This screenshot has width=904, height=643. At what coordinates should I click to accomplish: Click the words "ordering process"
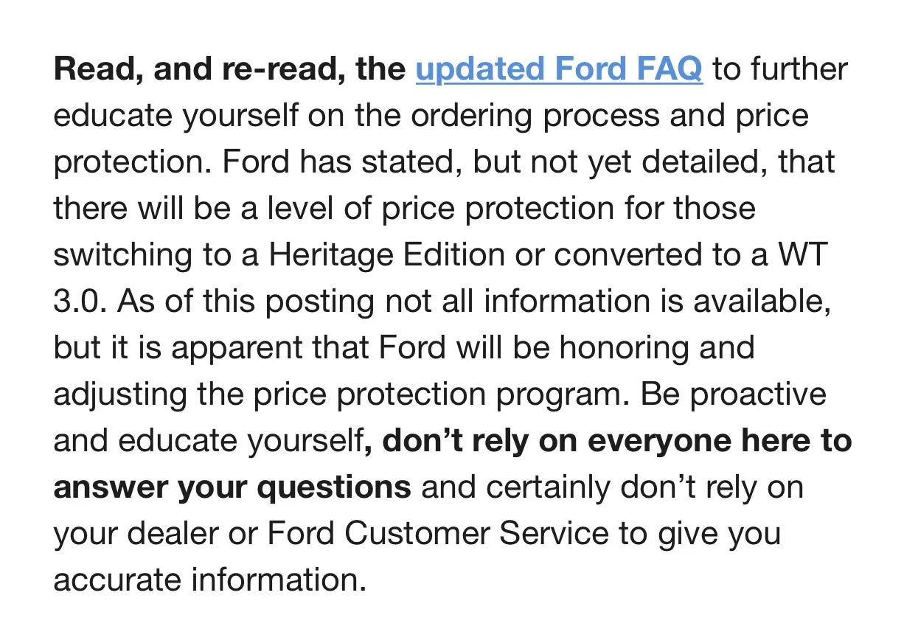tap(439, 117)
